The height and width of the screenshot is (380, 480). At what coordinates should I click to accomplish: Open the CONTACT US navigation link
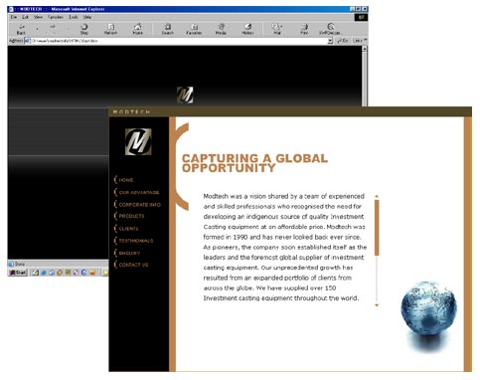click(133, 265)
